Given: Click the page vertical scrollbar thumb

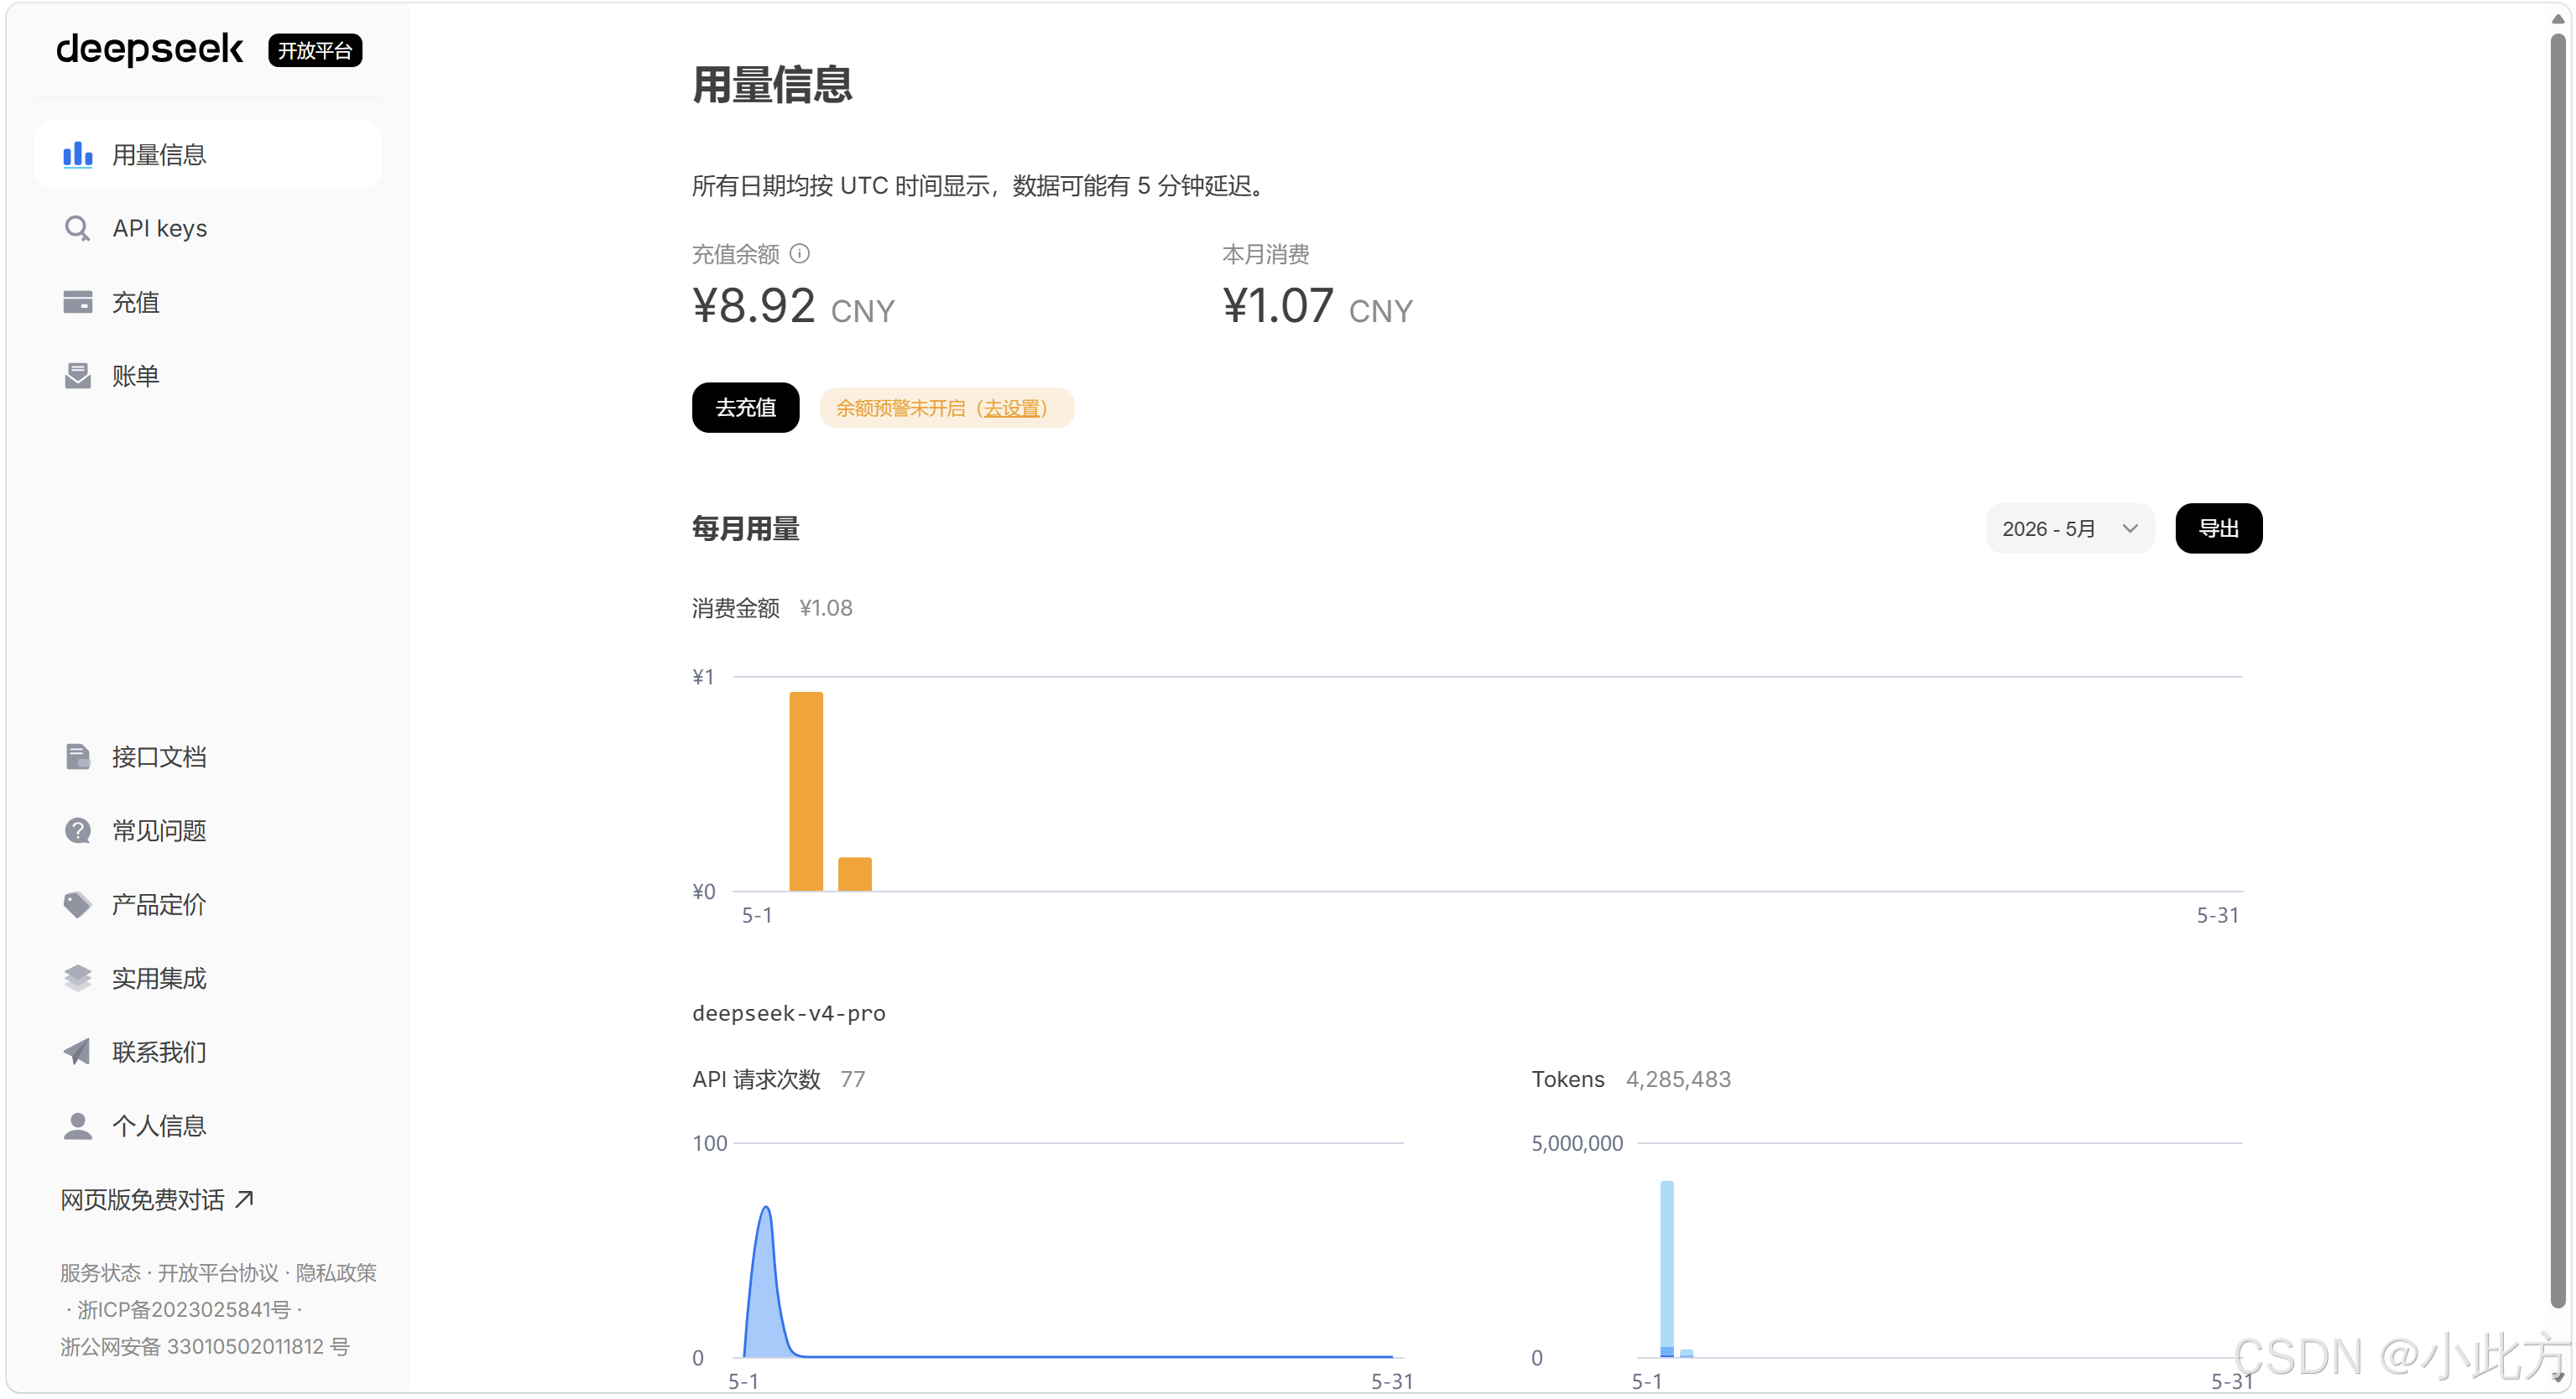Looking at the screenshot, I should click(2557, 668).
